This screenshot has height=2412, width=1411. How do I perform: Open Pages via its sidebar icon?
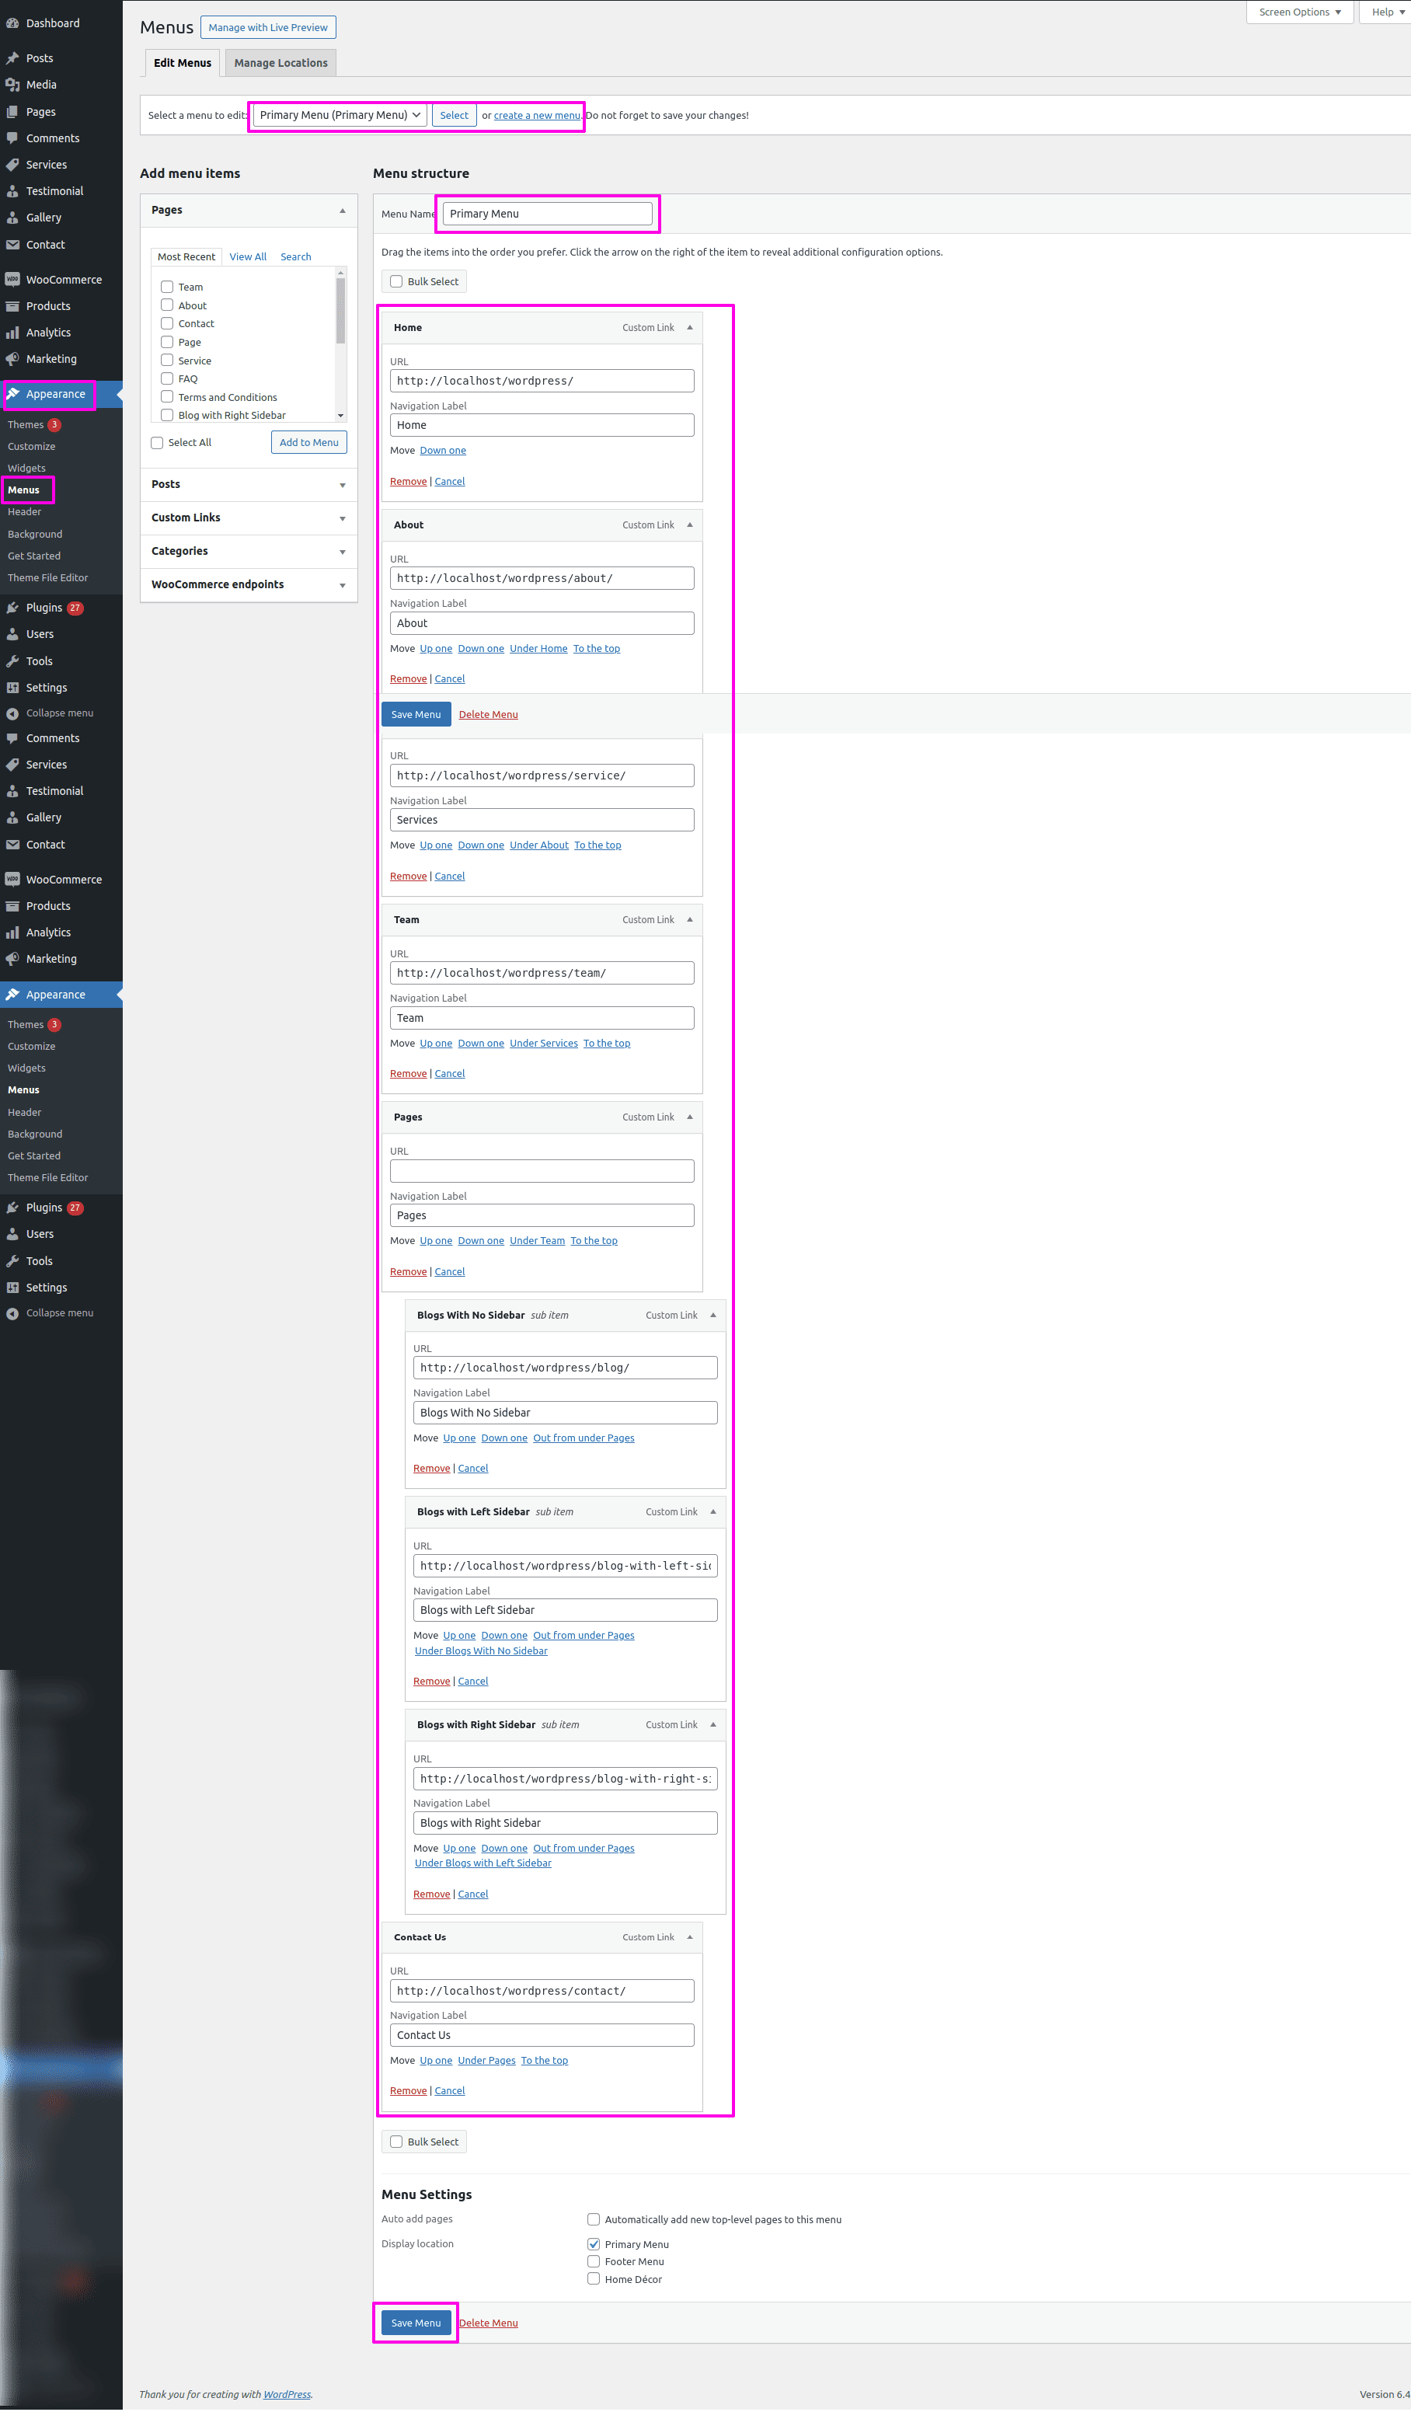coord(12,112)
